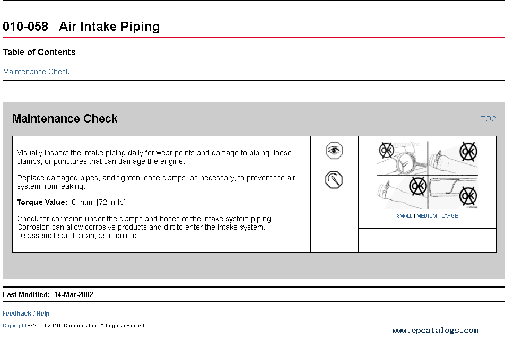This screenshot has width=505, height=339.
Task: Click the torque wrench tool icon
Action: [x=334, y=180]
